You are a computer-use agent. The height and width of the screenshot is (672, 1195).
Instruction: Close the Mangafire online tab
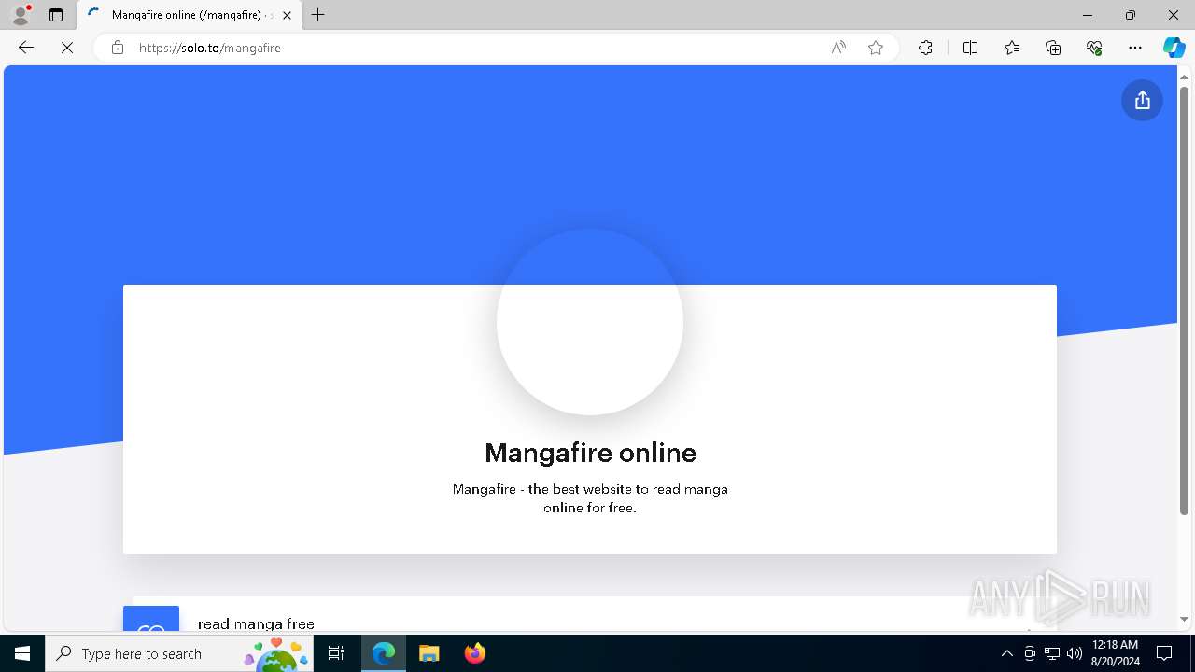tap(287, 15)
